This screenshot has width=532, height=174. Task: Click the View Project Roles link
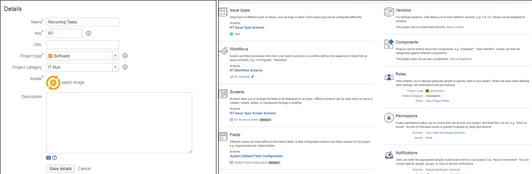pos(437,101)
